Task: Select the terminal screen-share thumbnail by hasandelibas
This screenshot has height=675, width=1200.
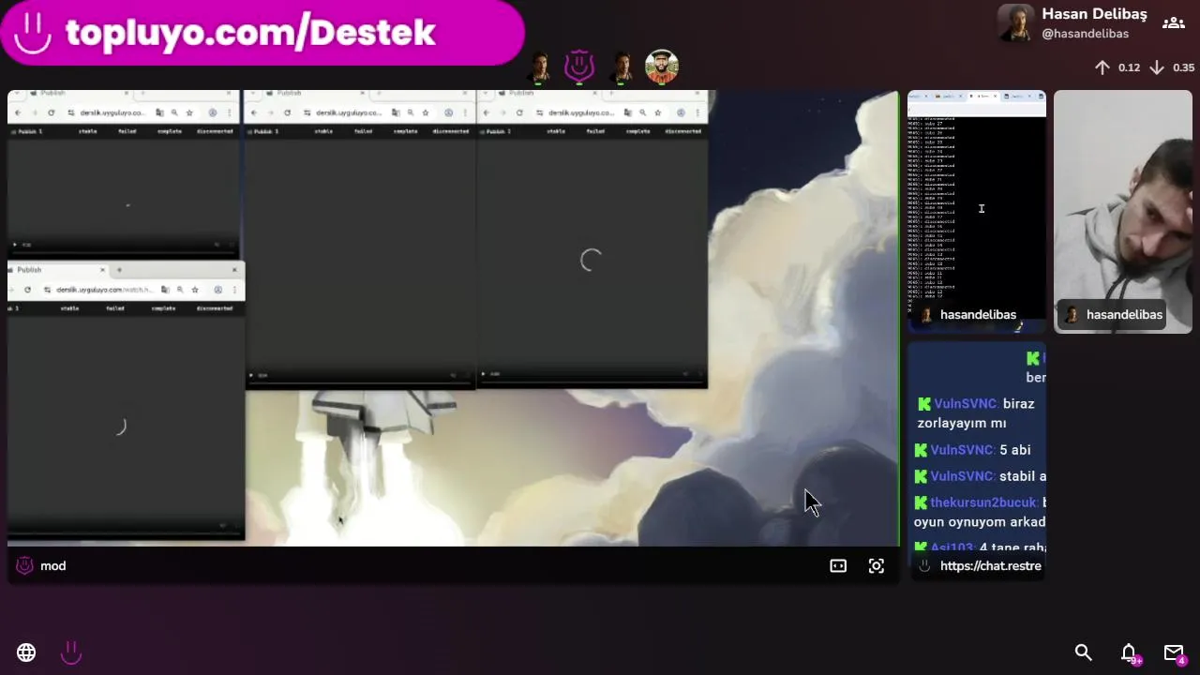Action: pos(976,211)
